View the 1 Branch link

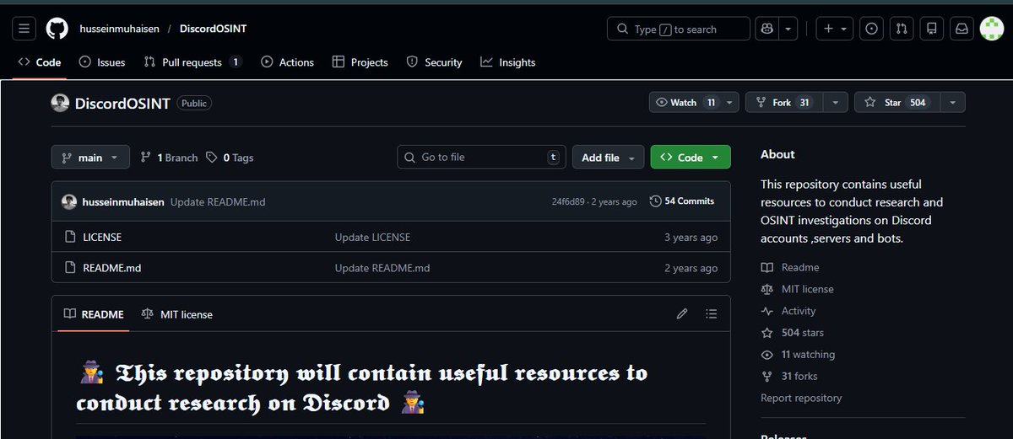coord(169,158)
